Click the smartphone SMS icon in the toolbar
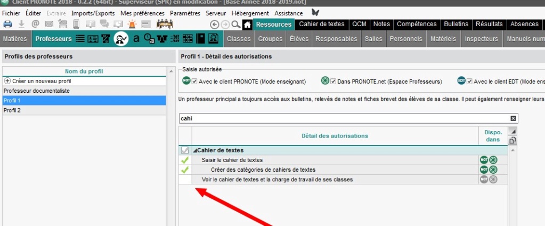Viewport: 545px width, 226px height. (x=76, y=25)
